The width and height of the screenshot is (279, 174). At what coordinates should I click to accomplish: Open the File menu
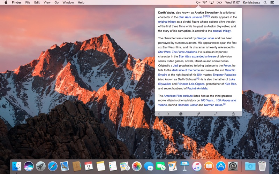tap(28, 2)
